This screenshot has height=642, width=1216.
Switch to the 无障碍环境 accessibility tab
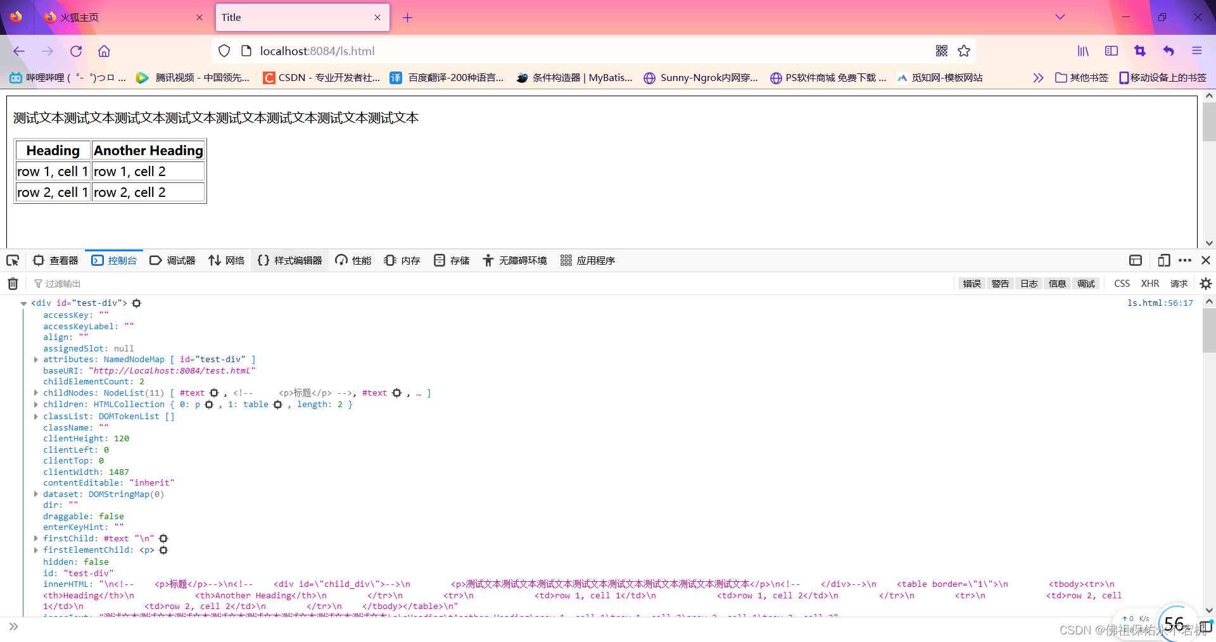click(x=515, y=260)
